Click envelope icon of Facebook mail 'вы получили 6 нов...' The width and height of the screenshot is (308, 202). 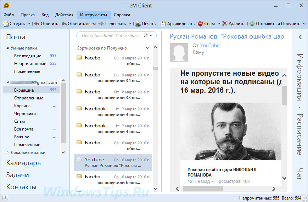(79, 176)
